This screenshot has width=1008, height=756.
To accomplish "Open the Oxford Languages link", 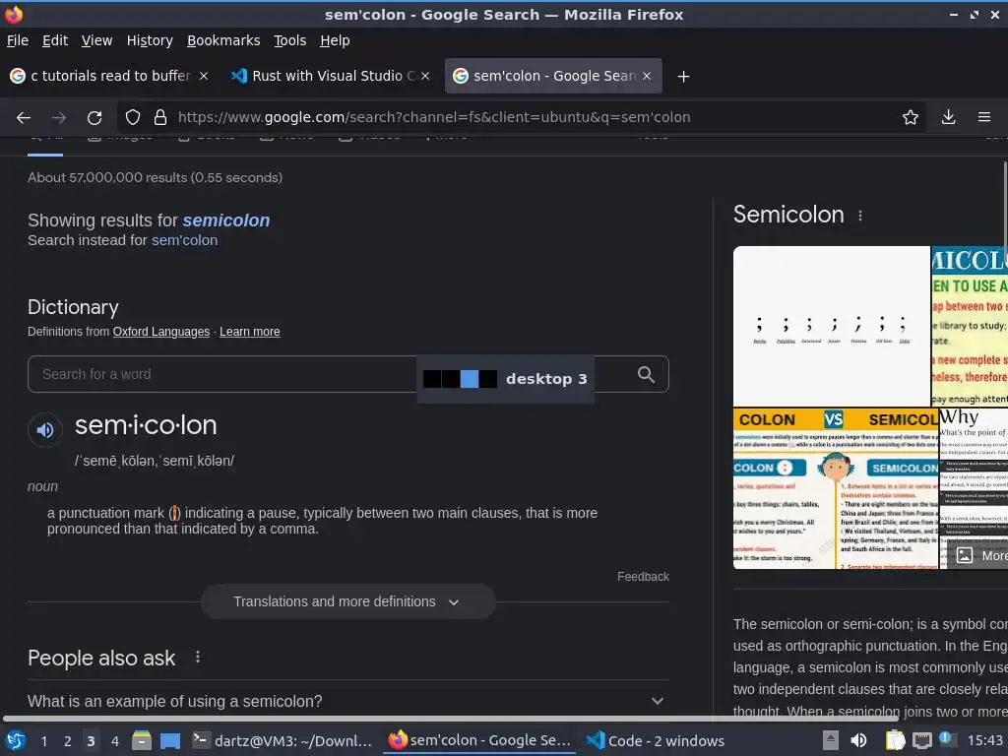I will pyautogui.click(x=161, y=332).
